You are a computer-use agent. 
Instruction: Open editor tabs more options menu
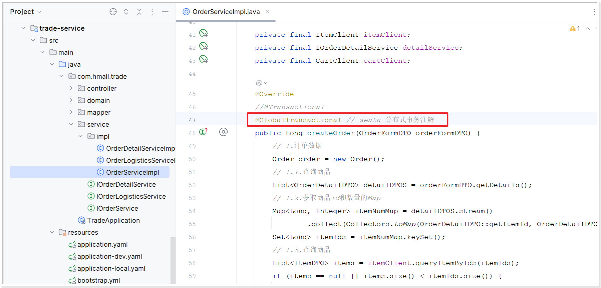tap(594, 12)
